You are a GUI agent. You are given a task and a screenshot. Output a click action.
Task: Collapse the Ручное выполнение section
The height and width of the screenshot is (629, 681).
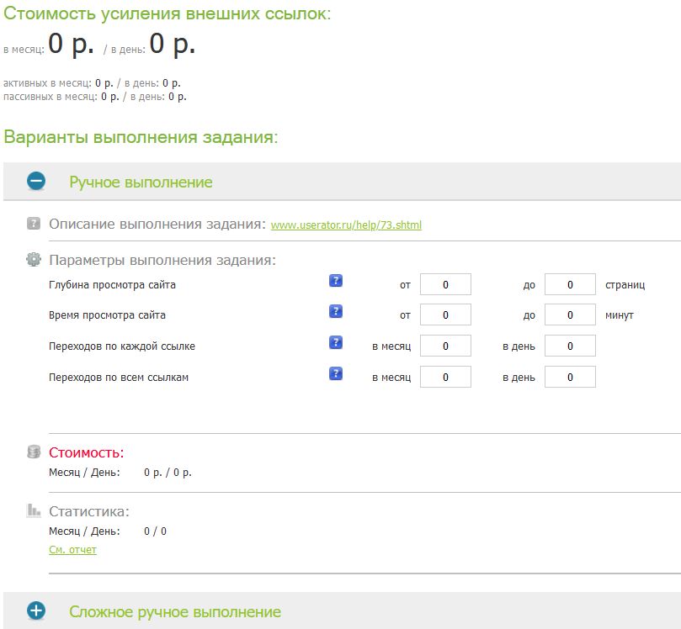36,182
